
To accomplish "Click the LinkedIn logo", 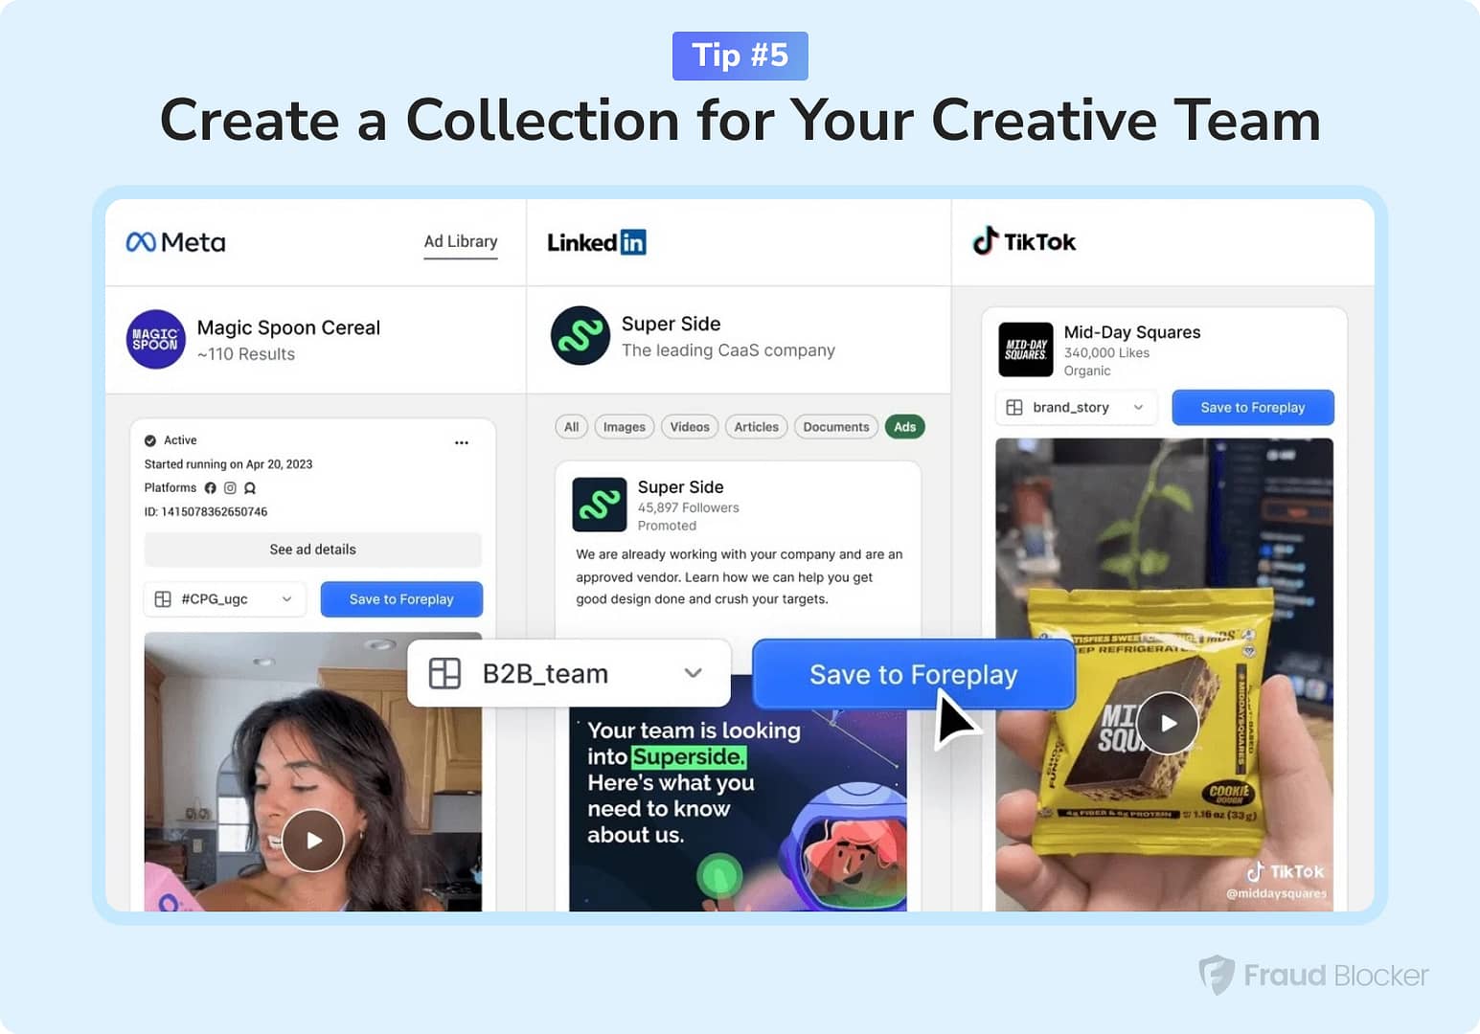I will (x=596, y=242).
